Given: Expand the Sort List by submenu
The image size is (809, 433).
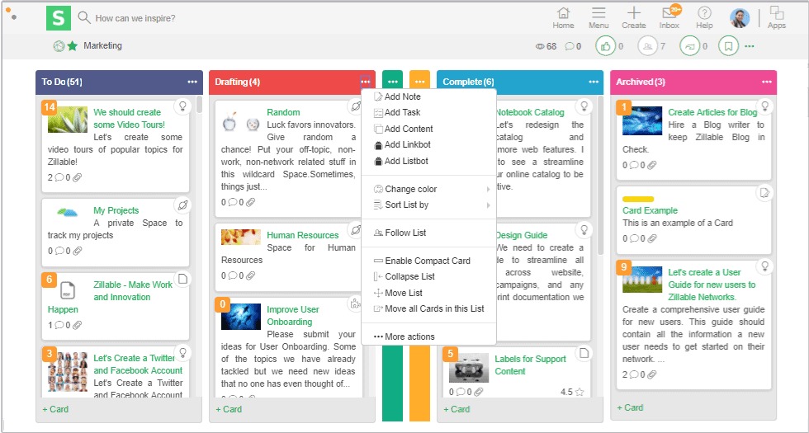Looking at the screenshot, I should pyautogui.click(x=428, y=205).
